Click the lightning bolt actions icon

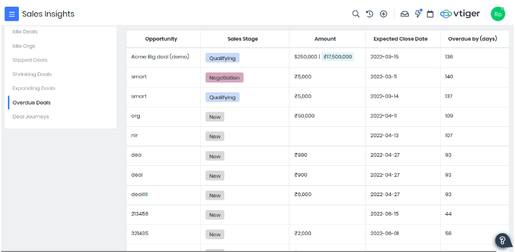pyautogui.click(x=418, y=14)
